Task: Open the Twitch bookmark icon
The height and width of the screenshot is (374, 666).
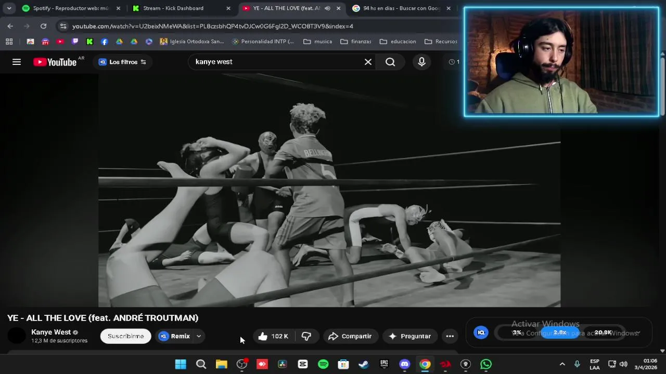Action: (x=75, y=42)
